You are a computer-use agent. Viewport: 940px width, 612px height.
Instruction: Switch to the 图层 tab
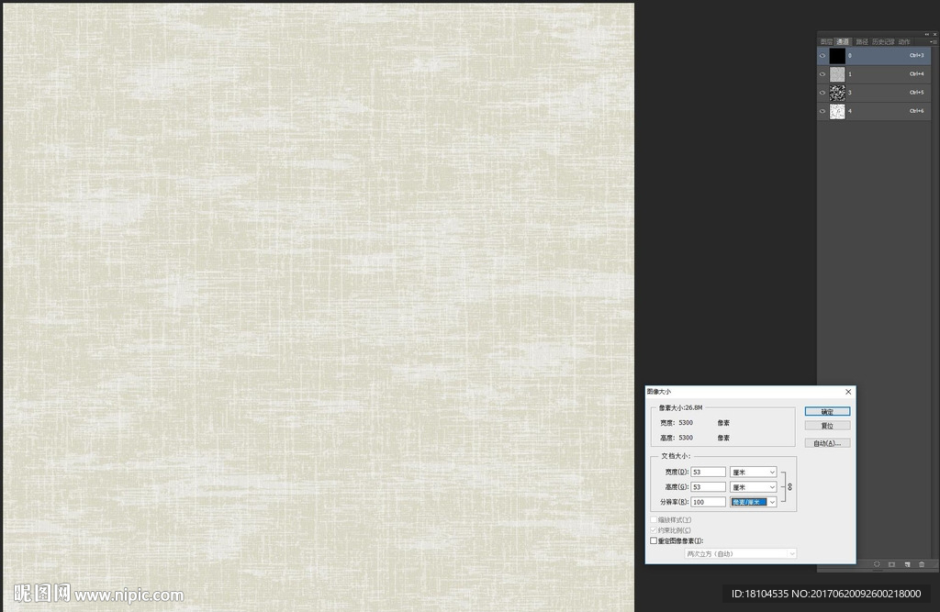(x=826, y=42)
